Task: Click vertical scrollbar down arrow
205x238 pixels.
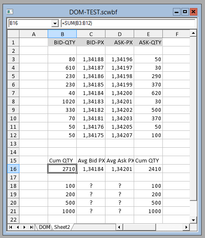Action: 193,220
